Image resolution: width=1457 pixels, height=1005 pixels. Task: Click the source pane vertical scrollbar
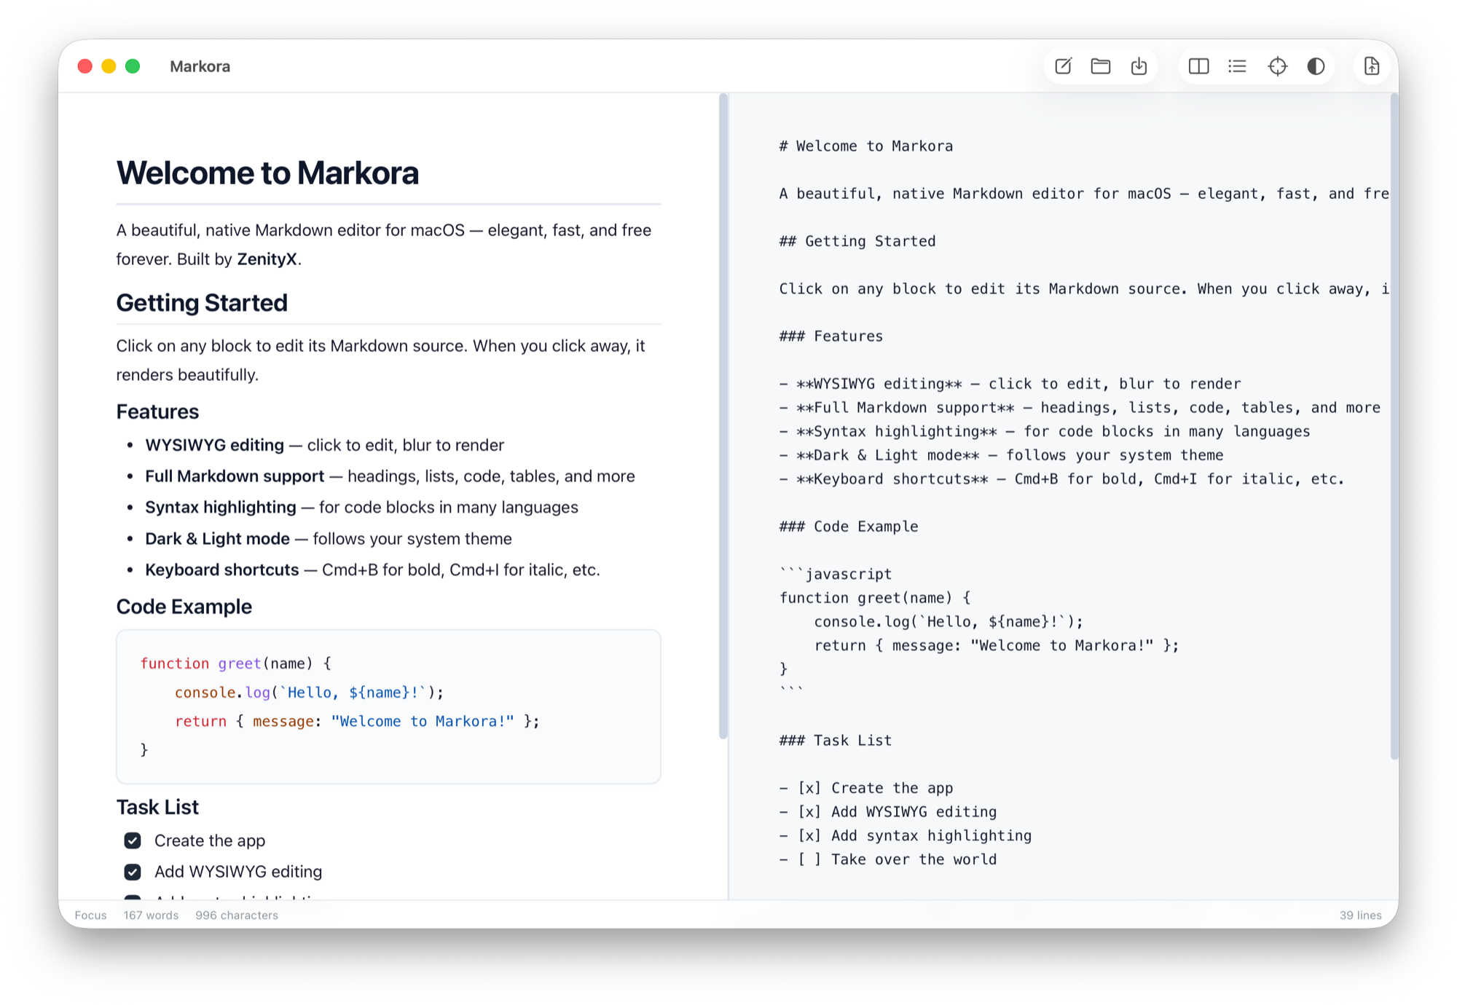coord(1394,427)
